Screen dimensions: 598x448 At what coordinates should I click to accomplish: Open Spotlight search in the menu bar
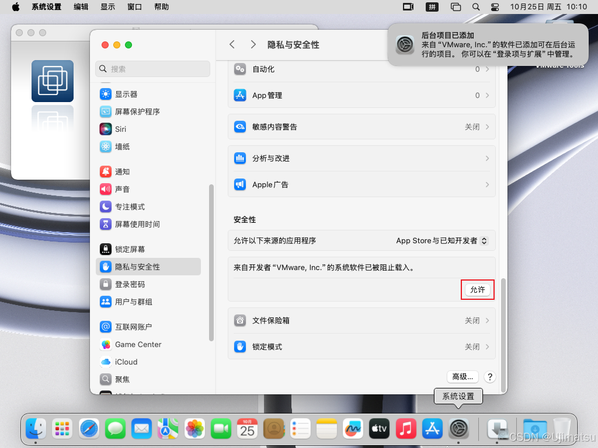click(475, 7)
